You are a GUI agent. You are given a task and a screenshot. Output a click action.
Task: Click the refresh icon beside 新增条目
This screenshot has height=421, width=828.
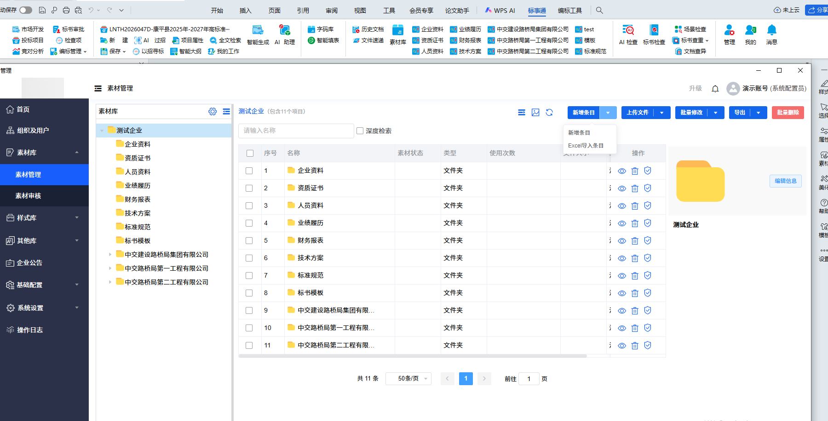tap(549, 113)
